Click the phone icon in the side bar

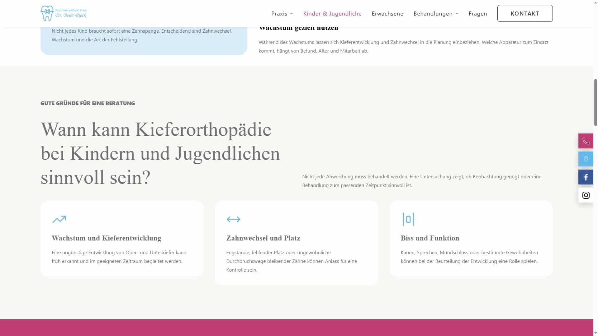[x=586, y=141]
